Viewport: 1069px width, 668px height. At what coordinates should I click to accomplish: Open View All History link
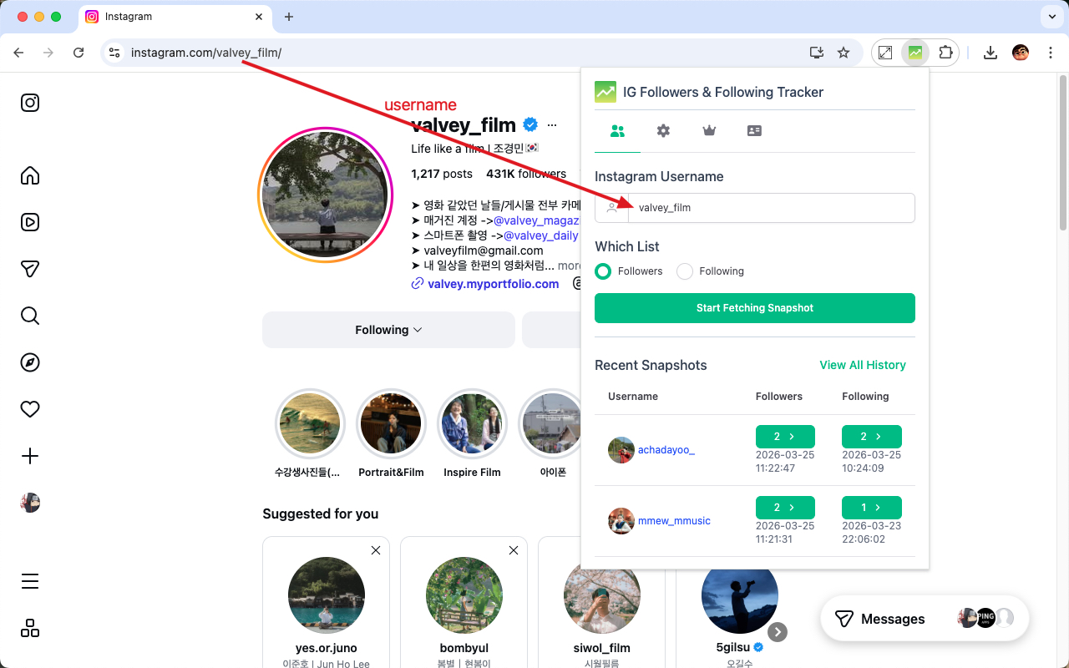[x=863, y=365]
